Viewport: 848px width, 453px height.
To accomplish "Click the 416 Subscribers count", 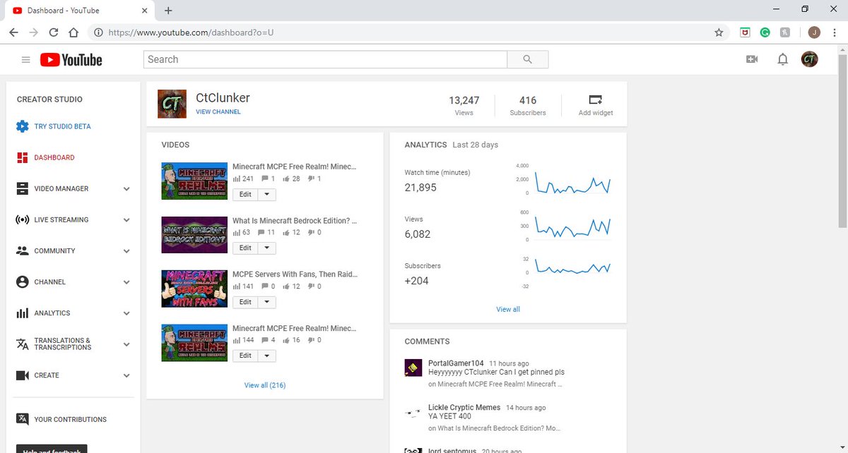I will (x=528, y=100).
